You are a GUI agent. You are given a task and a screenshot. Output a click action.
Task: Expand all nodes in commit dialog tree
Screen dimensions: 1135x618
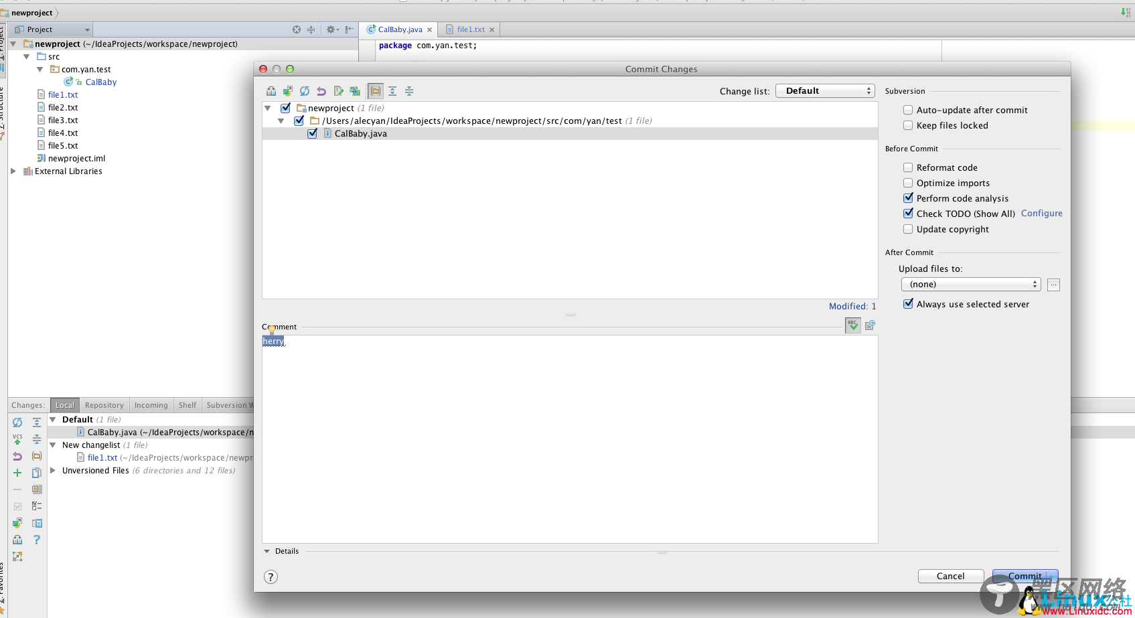[392, 91]
